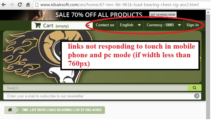The width and height of the screenshot is (211, 120).
Task: Click the browser forward arrow
Action: [12, 5]
